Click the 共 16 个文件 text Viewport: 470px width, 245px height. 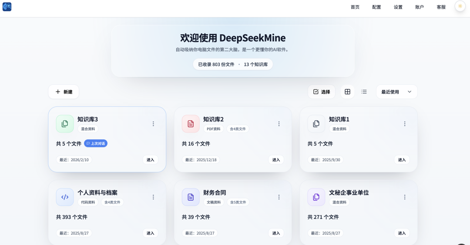[x=196, y=144]
